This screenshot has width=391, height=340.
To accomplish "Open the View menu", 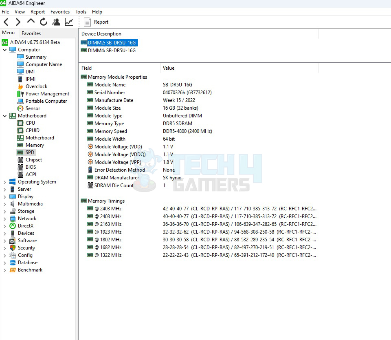I will pyautogui.click(x=20, y=12).
